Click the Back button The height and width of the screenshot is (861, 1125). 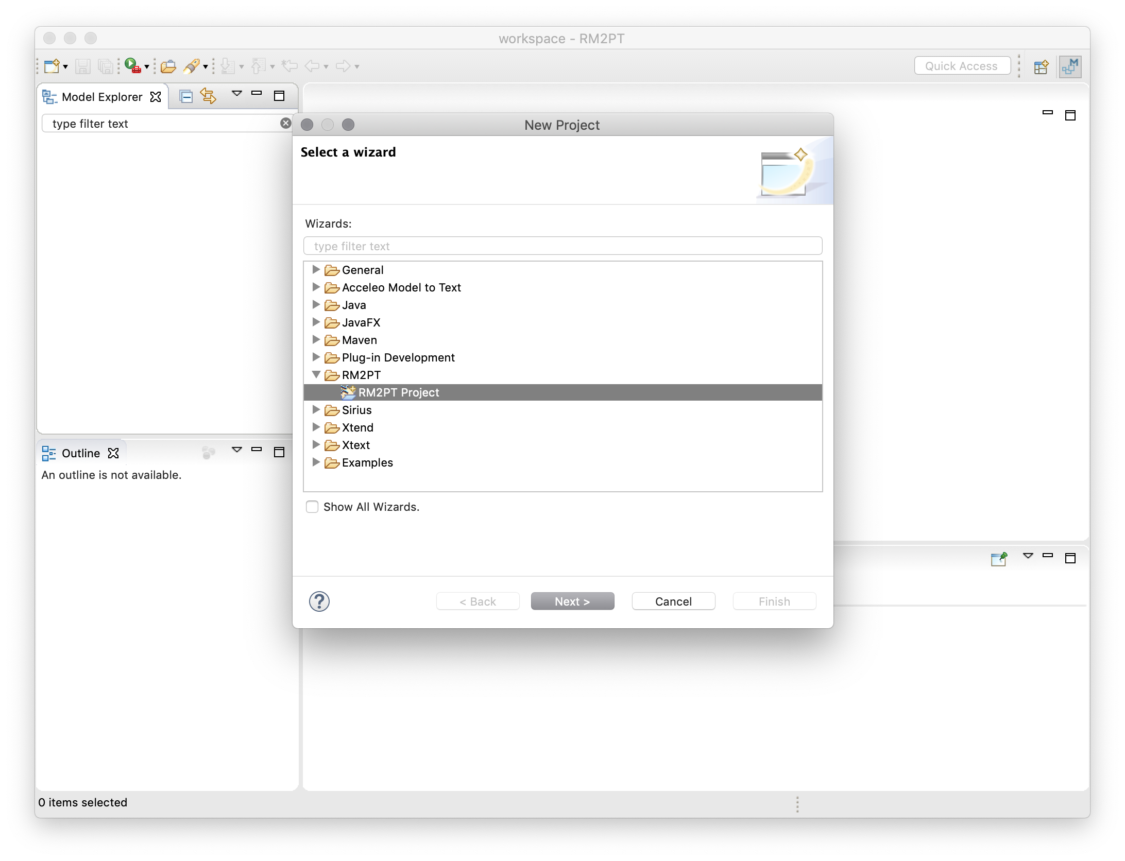(478, 601)
